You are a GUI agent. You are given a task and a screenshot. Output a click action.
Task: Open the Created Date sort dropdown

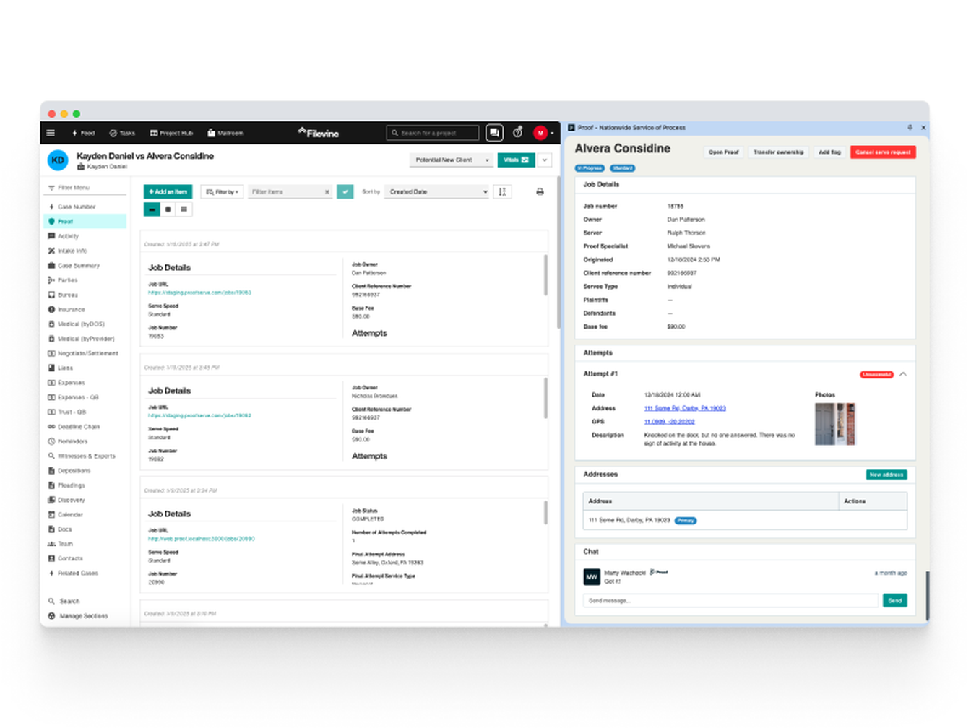coord(438,192)
